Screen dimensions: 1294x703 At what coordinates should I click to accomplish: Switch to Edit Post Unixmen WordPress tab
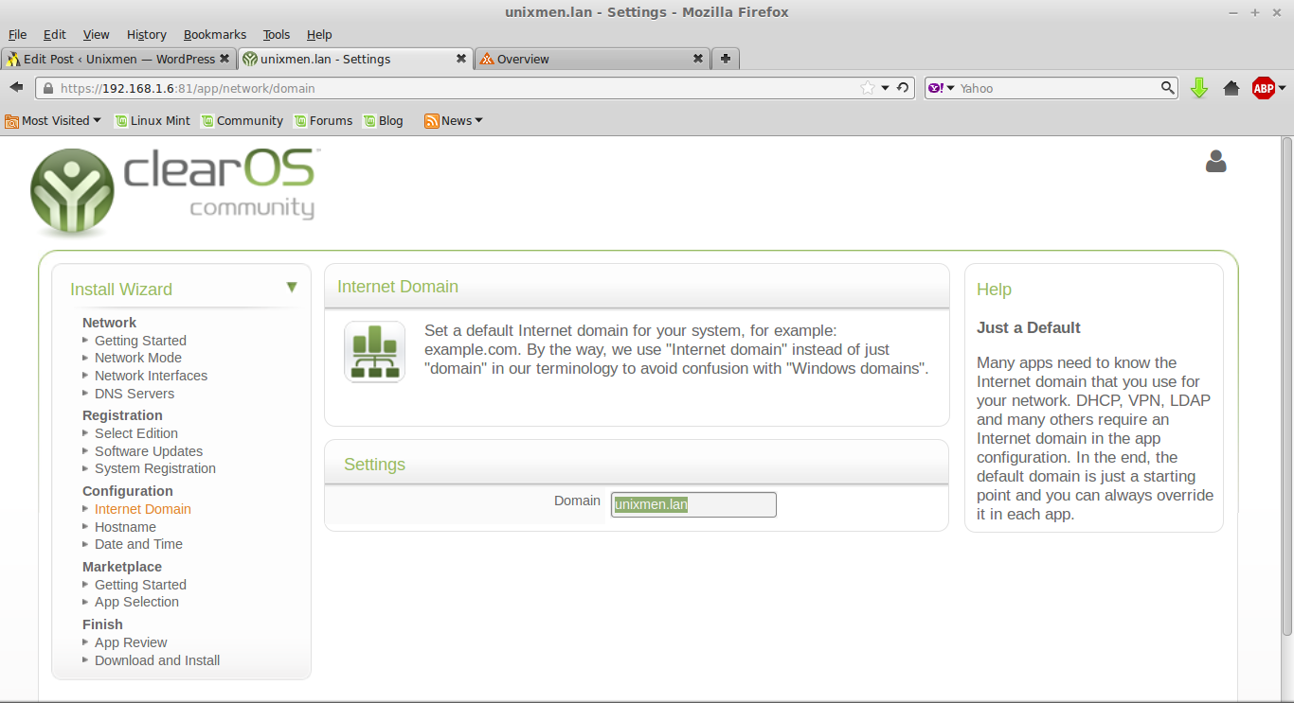[118, 59]
